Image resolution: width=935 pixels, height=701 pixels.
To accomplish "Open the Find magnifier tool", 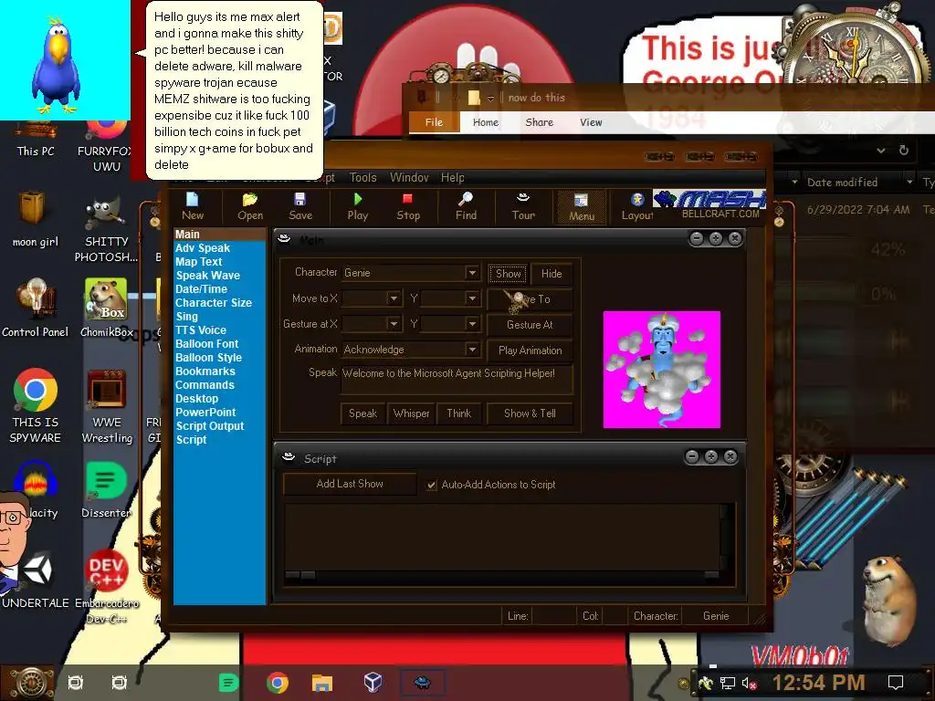I will (x=466, y=207).
